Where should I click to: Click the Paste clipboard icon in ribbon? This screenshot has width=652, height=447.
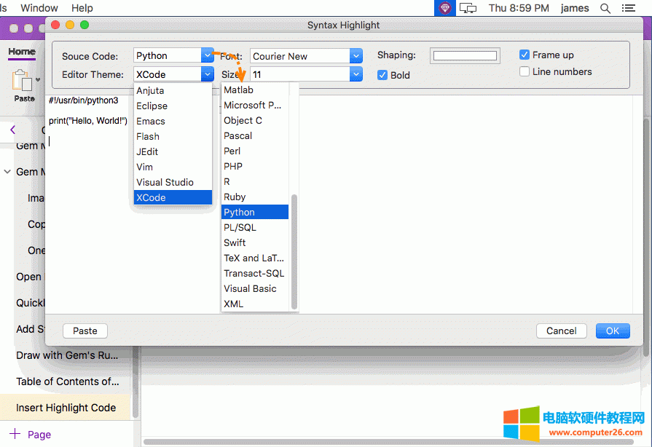pos(23,80)
